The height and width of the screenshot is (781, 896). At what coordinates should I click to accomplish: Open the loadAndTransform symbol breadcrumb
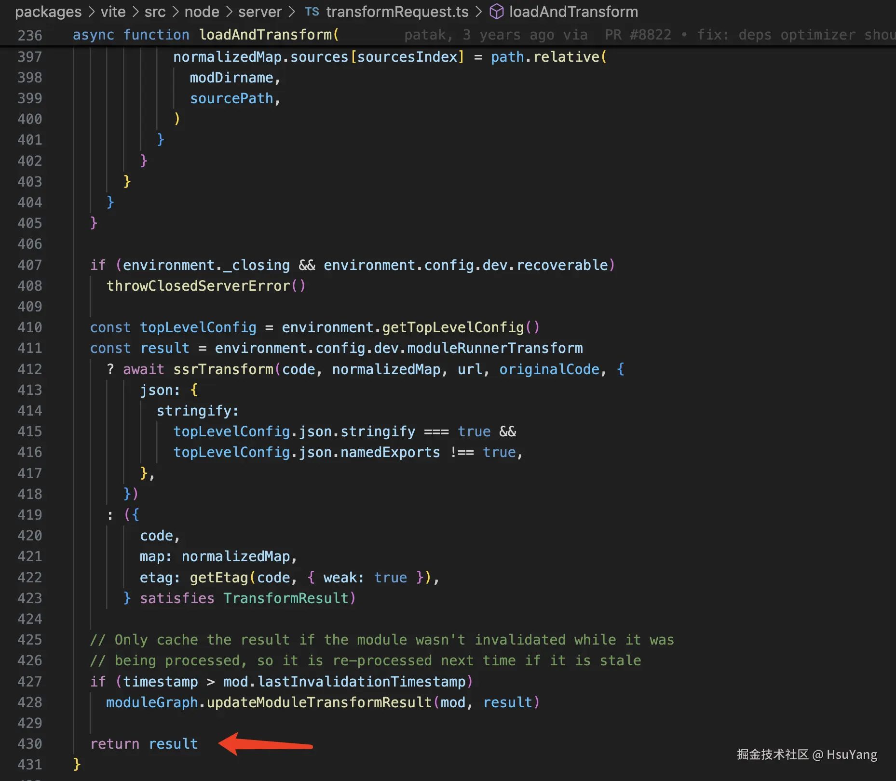pos(573,12)
